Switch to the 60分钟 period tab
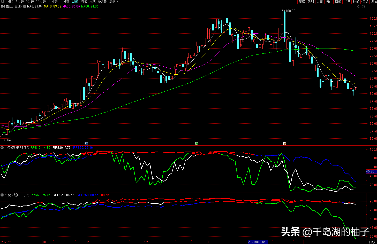This screenshot has height=244, width=377. pyautogui.click(x=65, y=2)
